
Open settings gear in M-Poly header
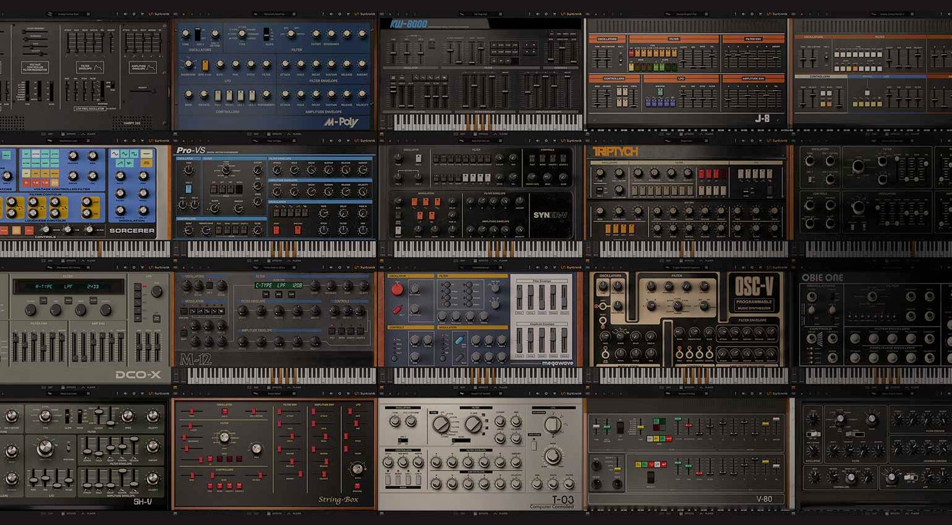[339, 14]
